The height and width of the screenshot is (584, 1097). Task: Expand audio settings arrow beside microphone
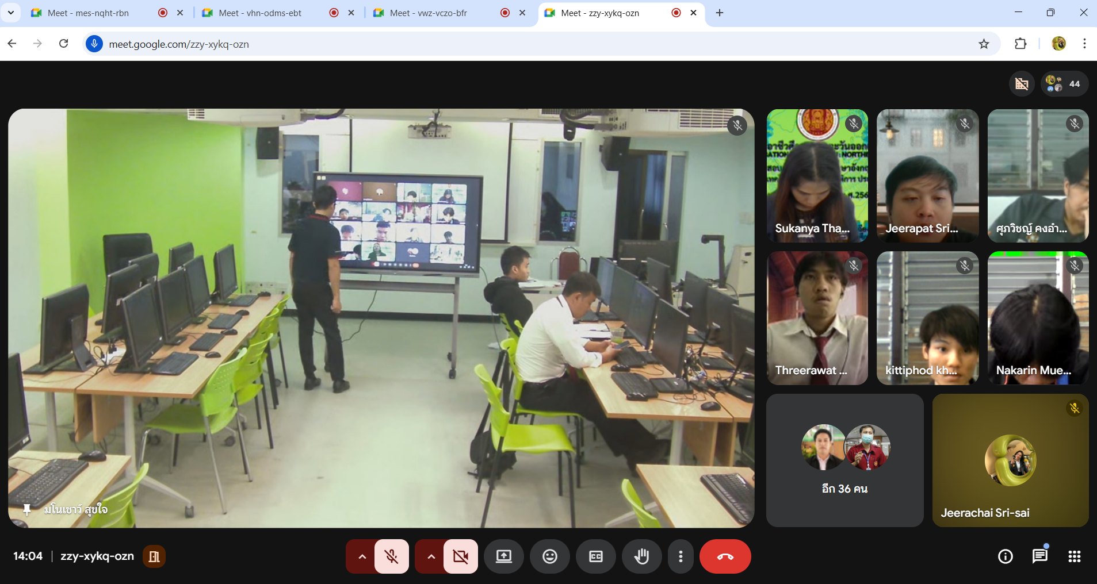click(362, 556)
